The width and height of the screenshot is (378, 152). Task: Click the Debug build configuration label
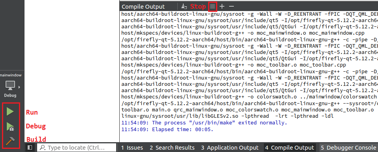(x=10, y=95)
